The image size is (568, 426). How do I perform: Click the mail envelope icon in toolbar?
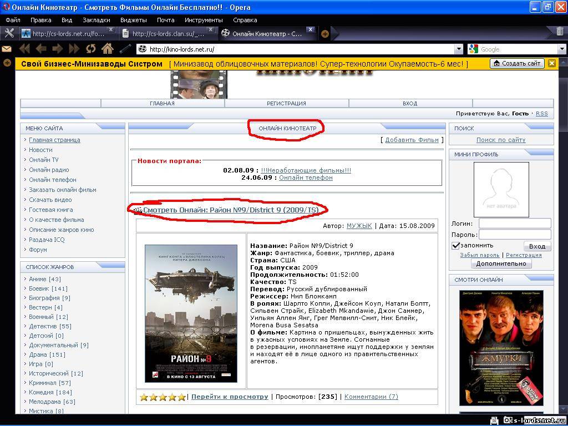[7, 49]
